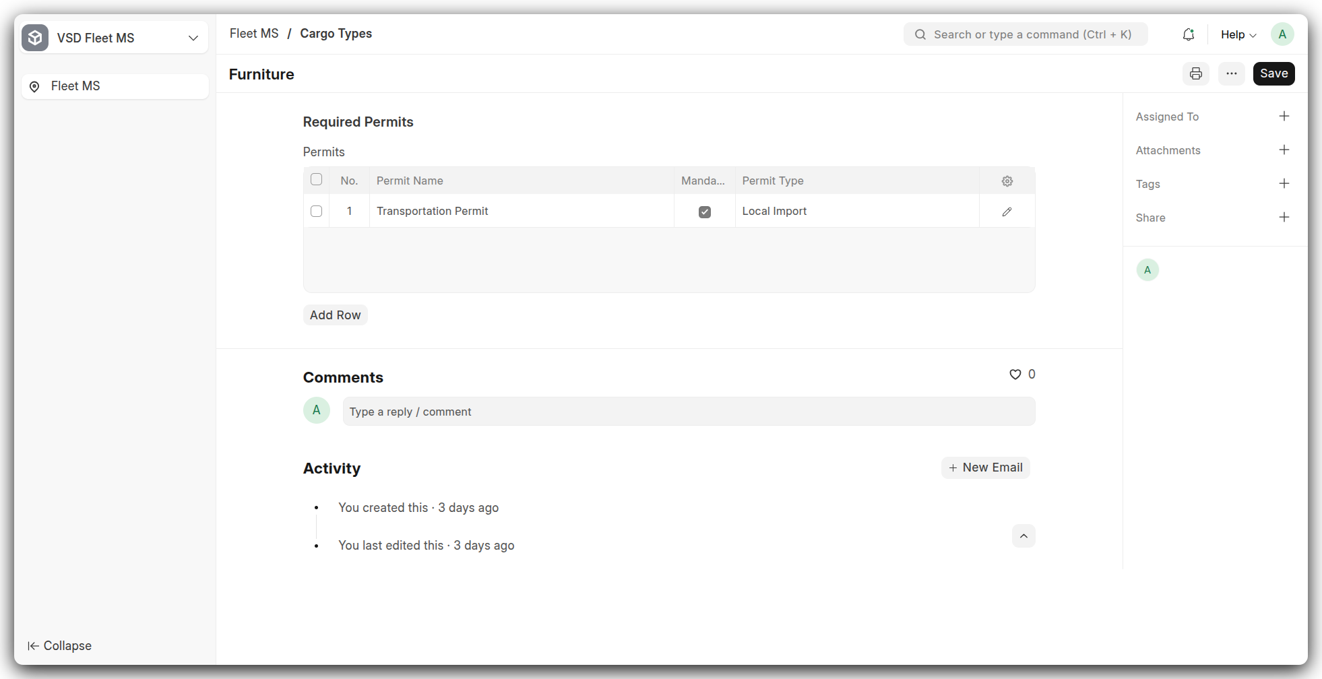Click the comment field to reply
Image resolution: width=1322 pixels, height=679 pixels.
[689, 412]
